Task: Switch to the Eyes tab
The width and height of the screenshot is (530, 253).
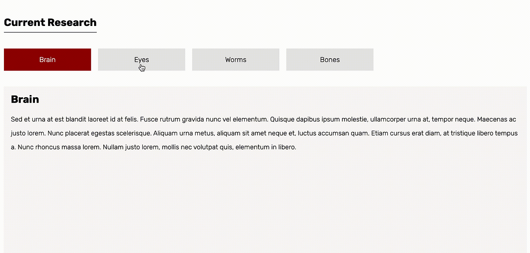Action: point(141,59)
